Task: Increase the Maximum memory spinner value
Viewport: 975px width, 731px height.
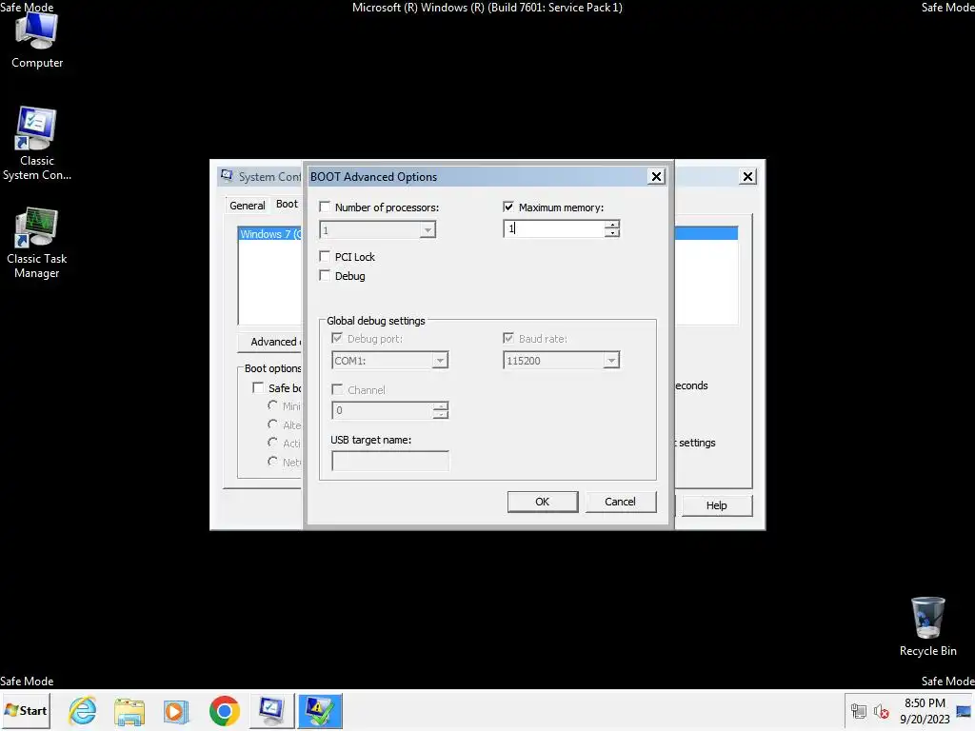Action: pos(612,225)
